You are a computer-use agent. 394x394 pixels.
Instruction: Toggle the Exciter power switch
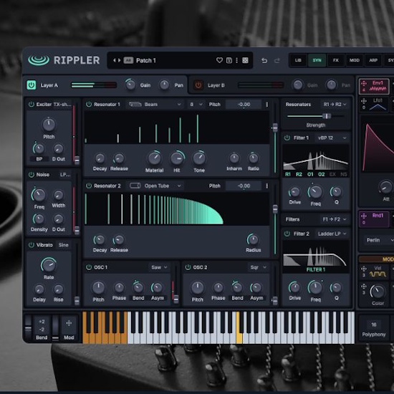click(x=31, y=105)
